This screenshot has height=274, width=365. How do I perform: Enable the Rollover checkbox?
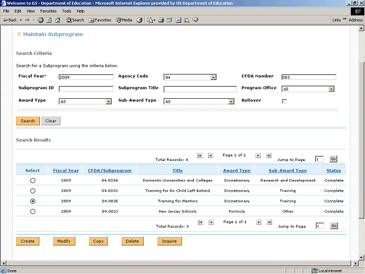pos(285,101)
